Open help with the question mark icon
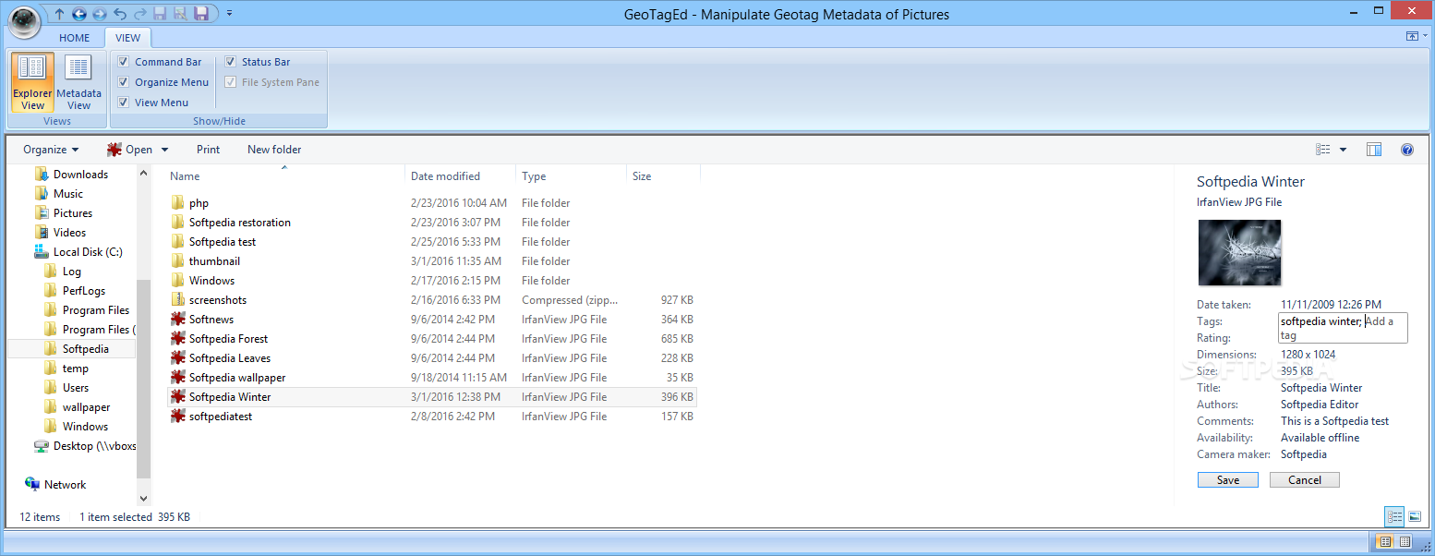The height and width of the screenshot is (556, 1435). click(x=1407, y=150)
